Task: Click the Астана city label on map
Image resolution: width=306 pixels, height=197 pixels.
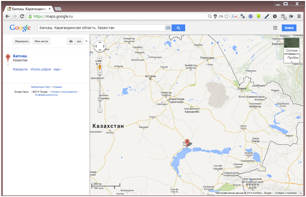Action: (150, 76)
